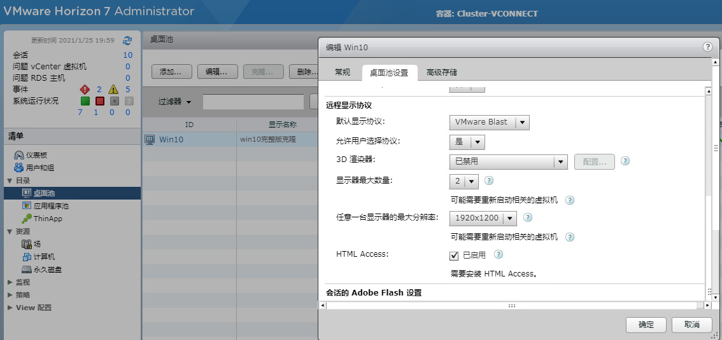Screen dimensions: 722x340
Task: Click the 添加... button
Action: click(x=172, y=72)
